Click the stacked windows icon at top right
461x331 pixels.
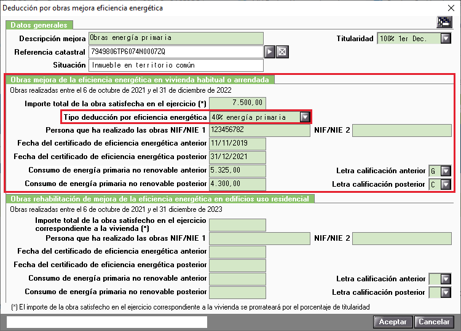(x=444, y=22)
